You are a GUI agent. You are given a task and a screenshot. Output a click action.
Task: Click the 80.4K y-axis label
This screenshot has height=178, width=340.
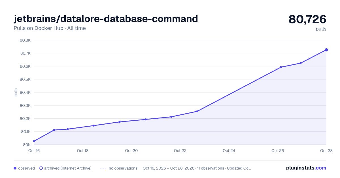(x=25, y=92)
